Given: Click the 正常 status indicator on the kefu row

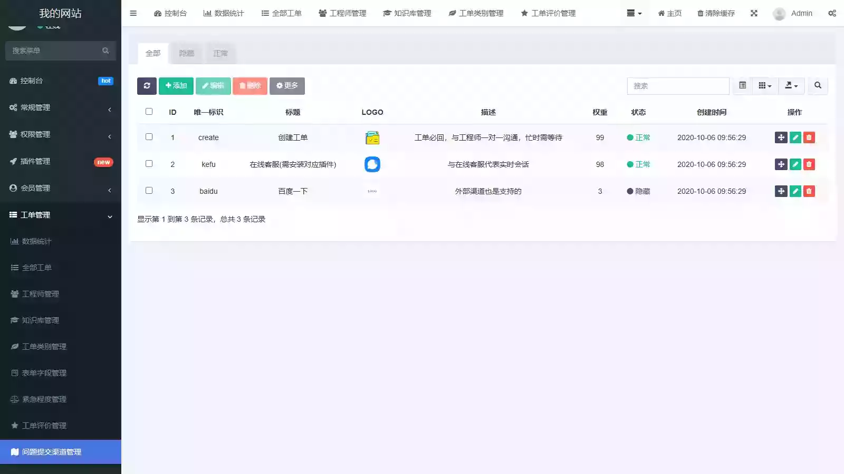Looking at the screenshot, I should click(639, 164).
